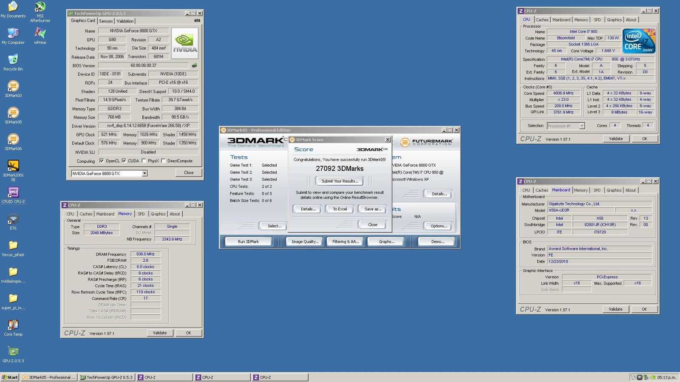Screen dimensions: 680x382
Task: Switch to Sensors tab in GPU-Z
Action: [x=106, y=21]
